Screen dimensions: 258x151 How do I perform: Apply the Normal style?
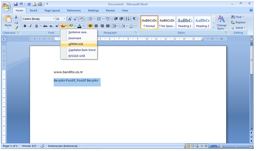(149, 23)
